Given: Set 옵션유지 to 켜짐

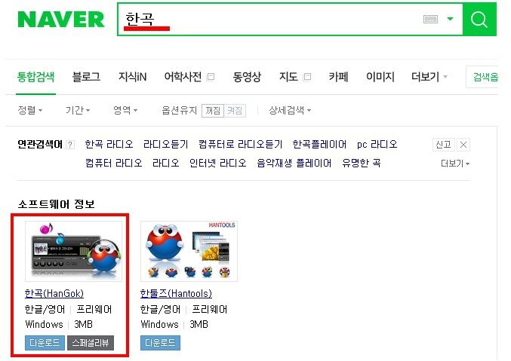Looking at the screenshot, I should (235, 111).
